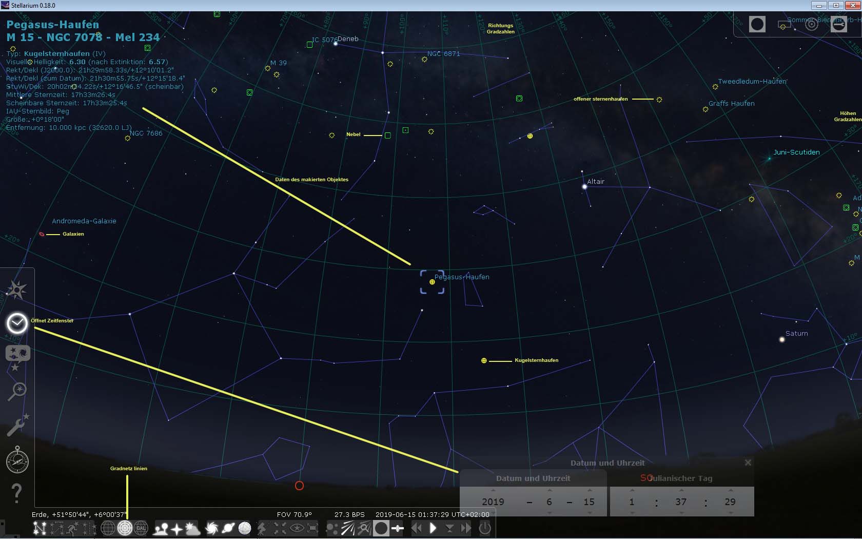The width and height of the screenshot is (862, 539).
Task: Toggle Ocular view in the bottom toolbar
Action: pos(381,528)
